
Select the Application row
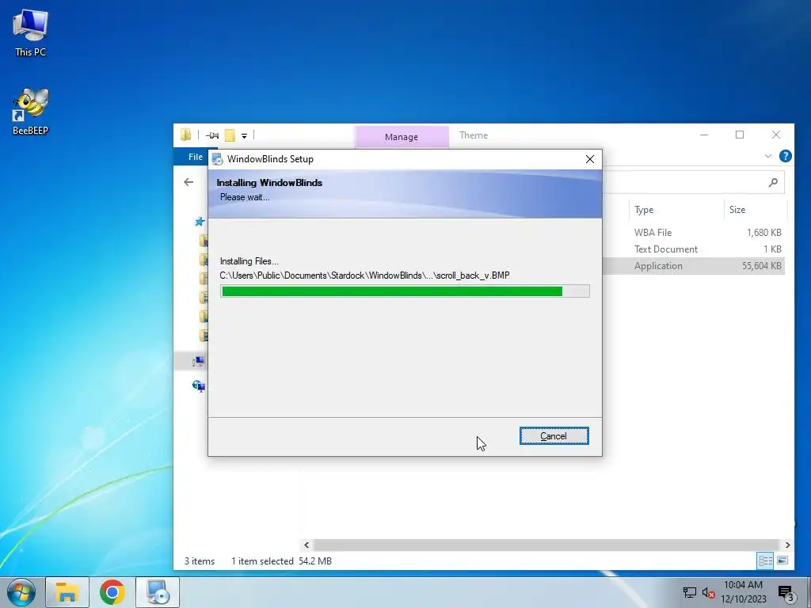click(x=694, y=266)
